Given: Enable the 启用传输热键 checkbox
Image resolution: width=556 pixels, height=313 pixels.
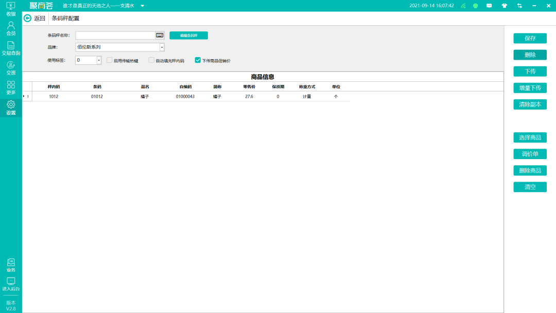Looking at the screenshot, I should click(x=110, y=60).
